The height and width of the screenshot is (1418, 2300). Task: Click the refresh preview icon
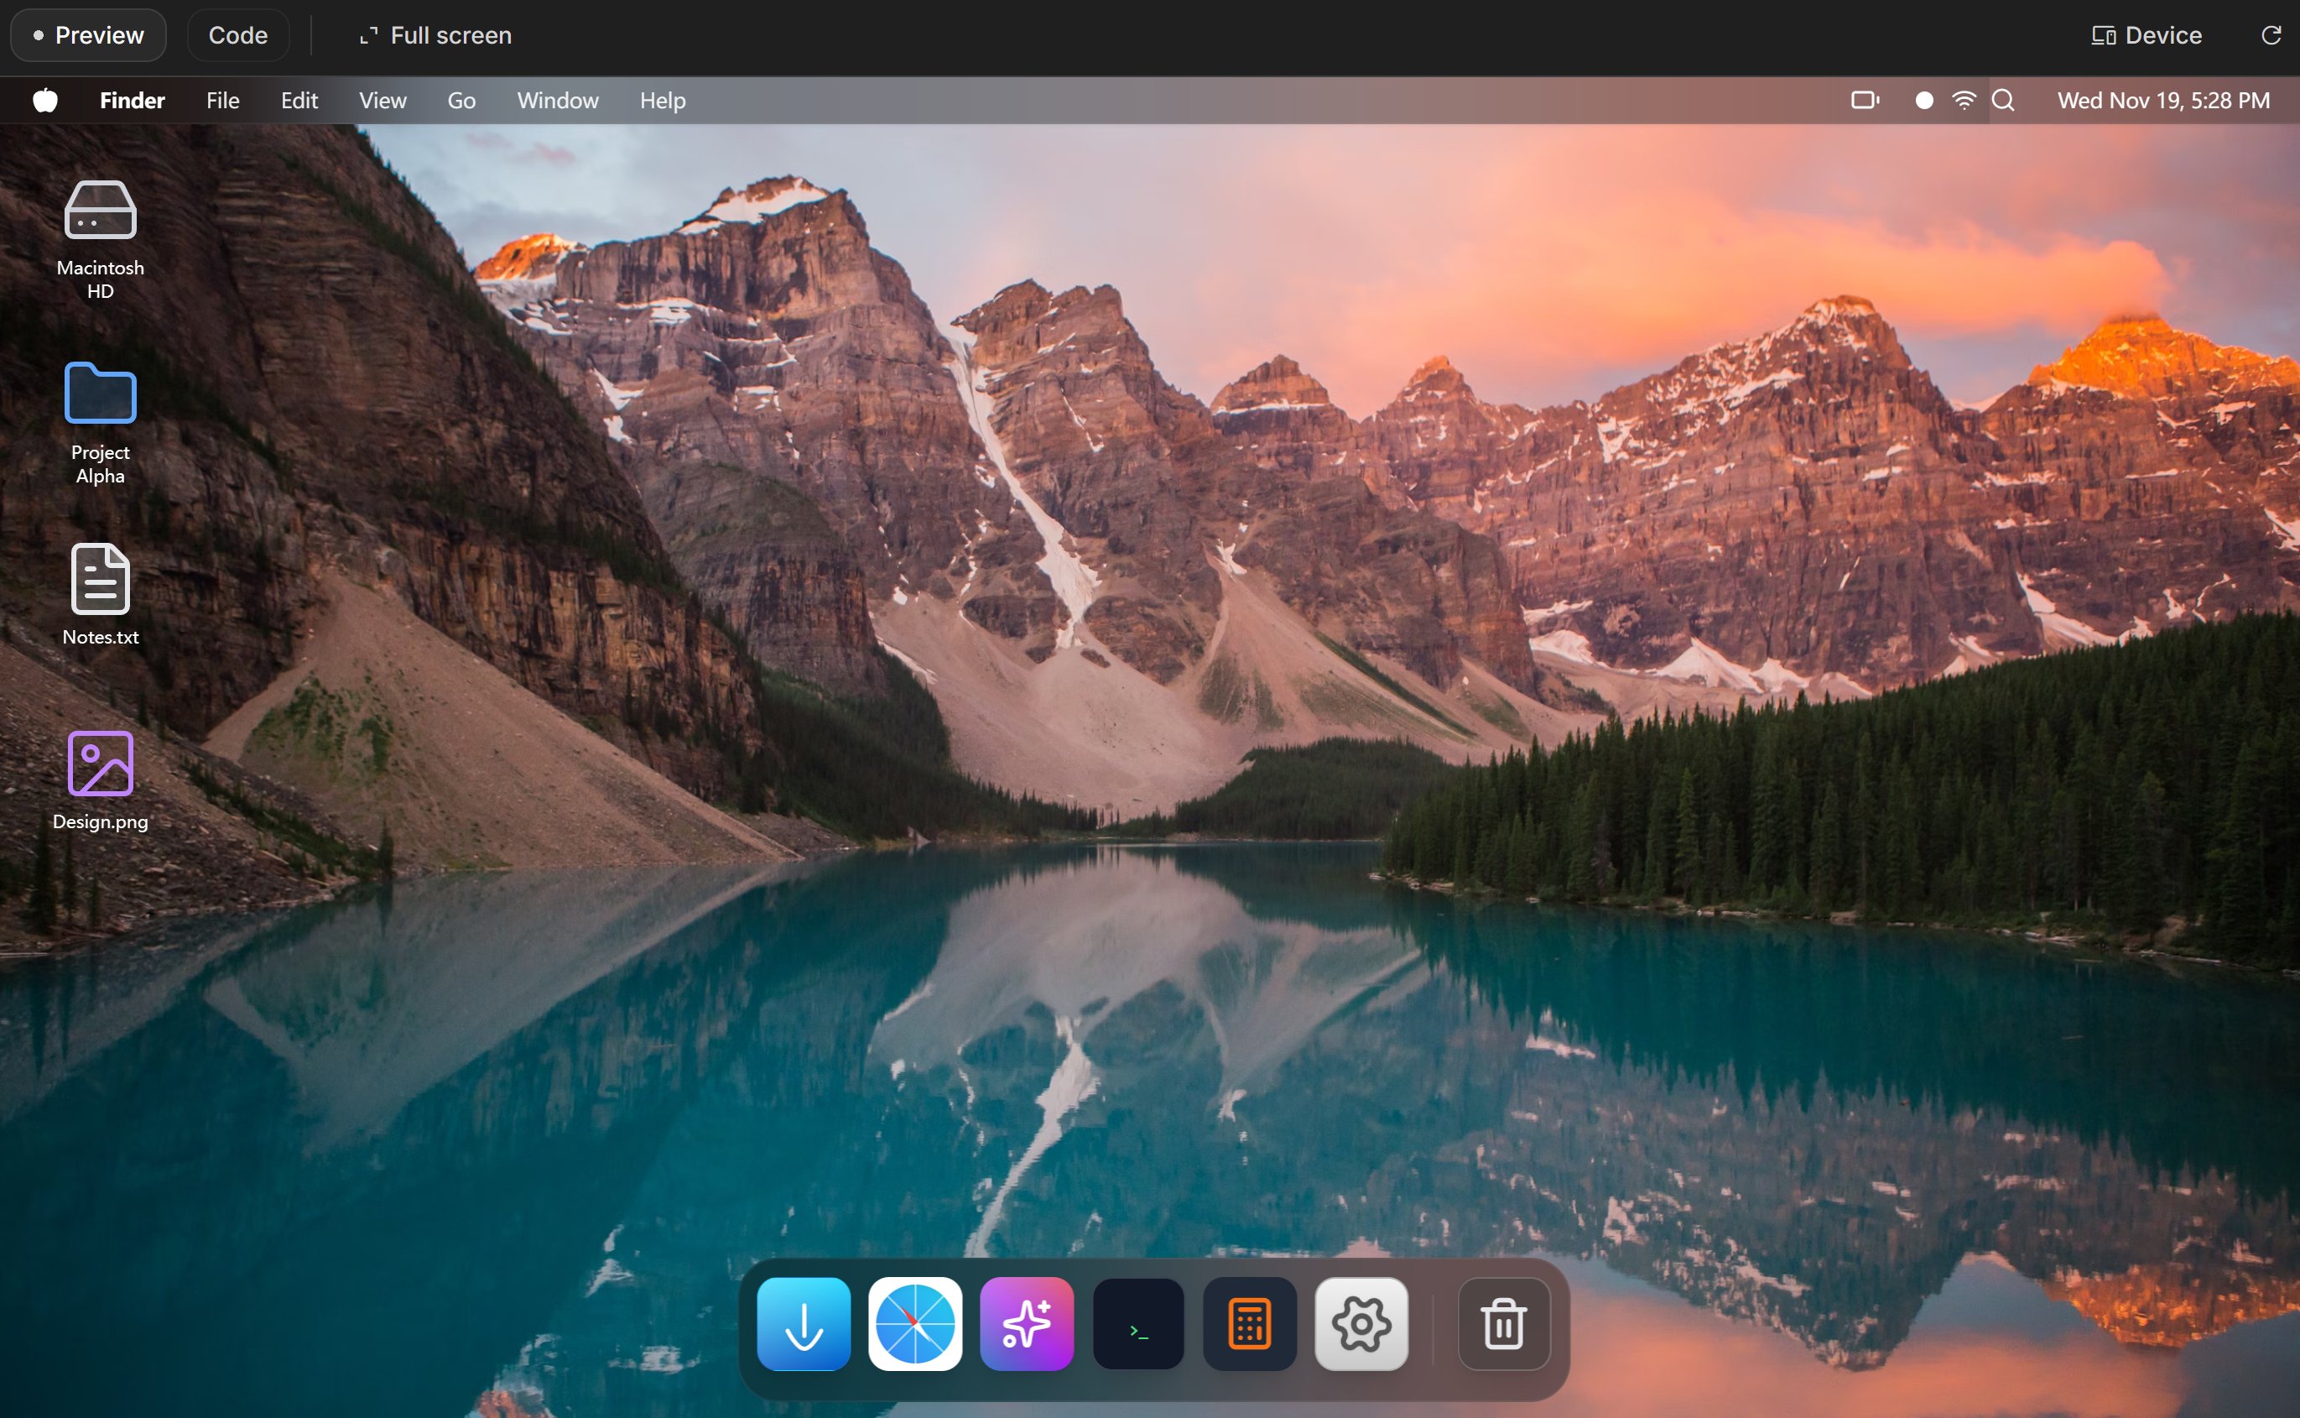2270,35
